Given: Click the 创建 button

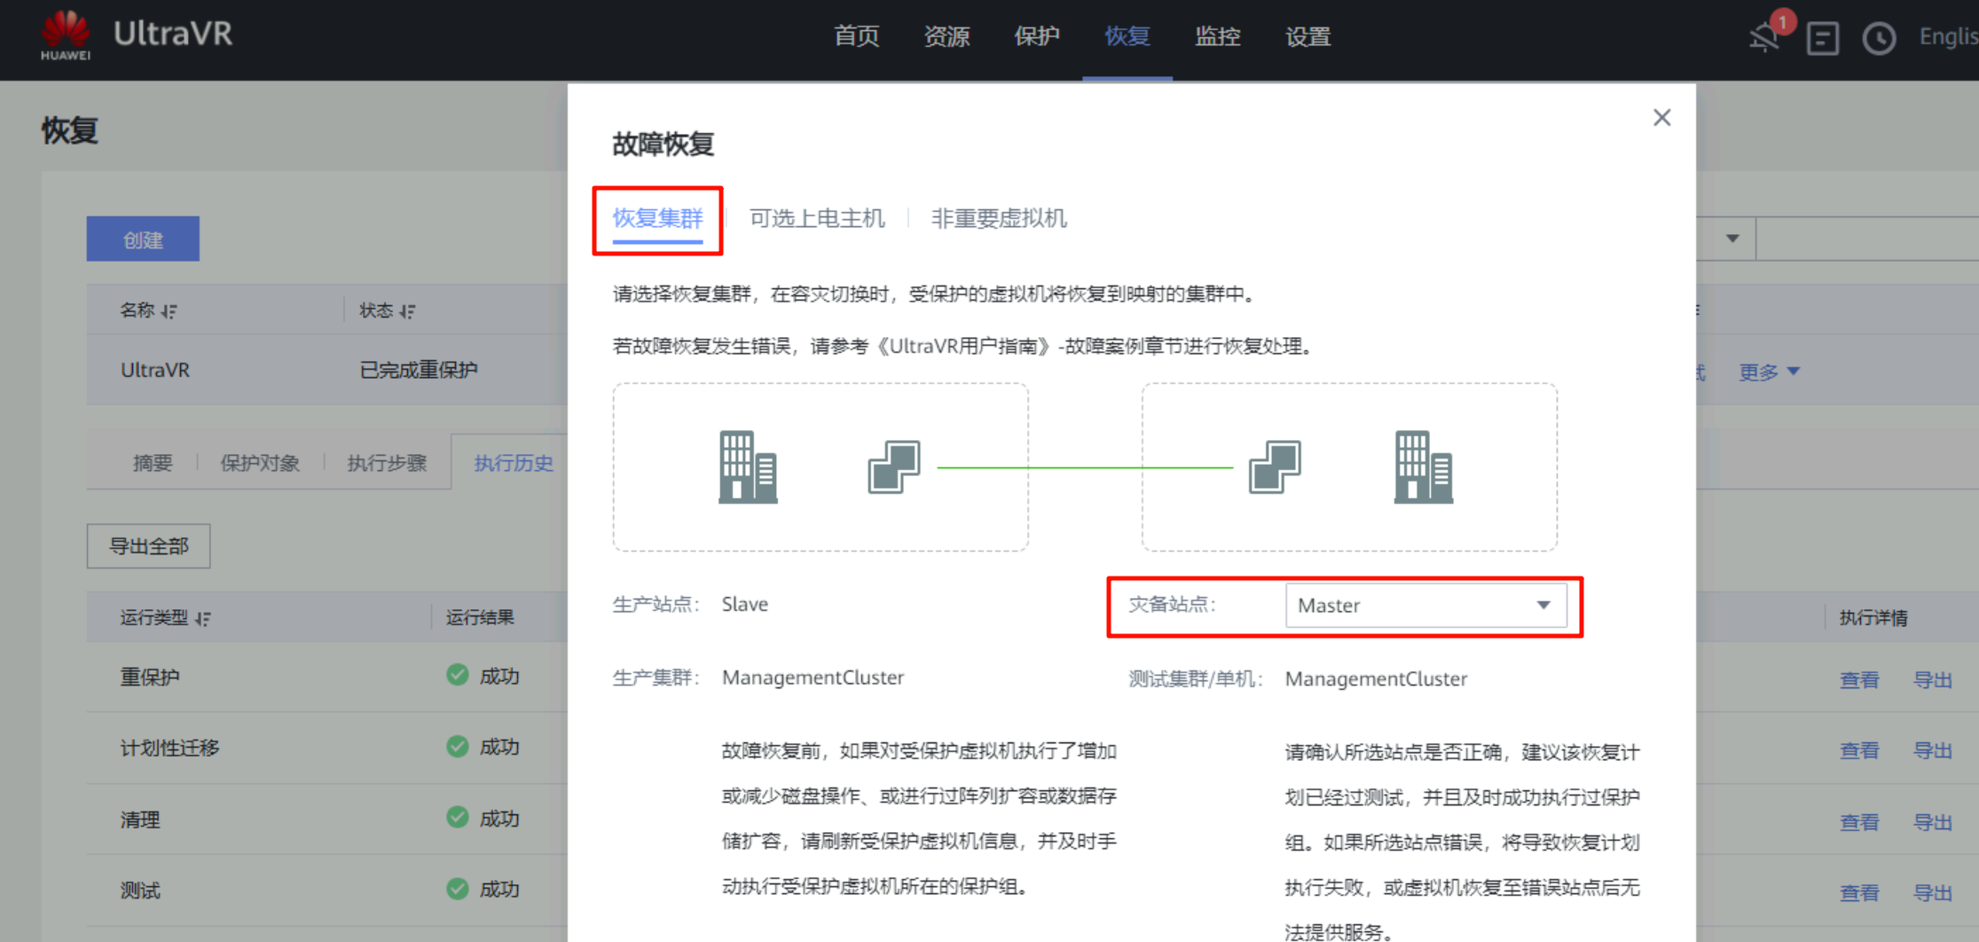Looking at the screenshot, I should click(143, 239).
